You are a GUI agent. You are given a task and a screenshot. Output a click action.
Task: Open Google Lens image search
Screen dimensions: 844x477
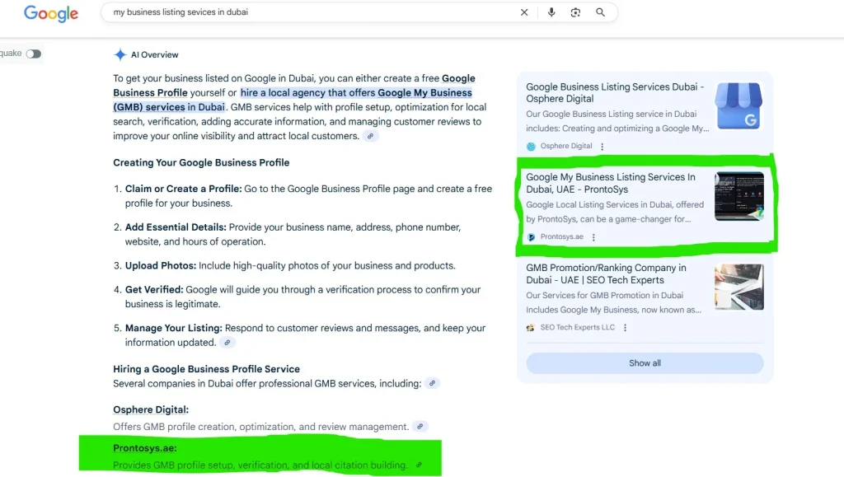(x=575, y=12)
